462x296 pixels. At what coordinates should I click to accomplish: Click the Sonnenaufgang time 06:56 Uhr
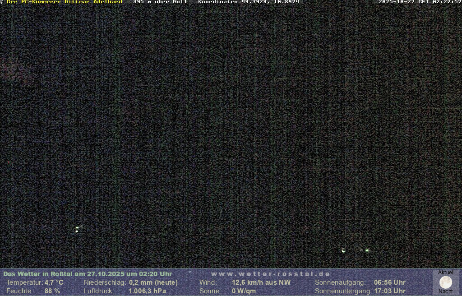[x=389, y=282]
